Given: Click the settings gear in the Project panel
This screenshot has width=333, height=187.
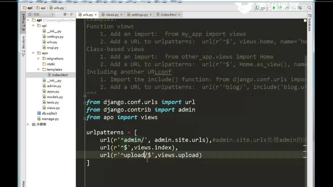Looking at the screenshot, I should tap(65, 14).
